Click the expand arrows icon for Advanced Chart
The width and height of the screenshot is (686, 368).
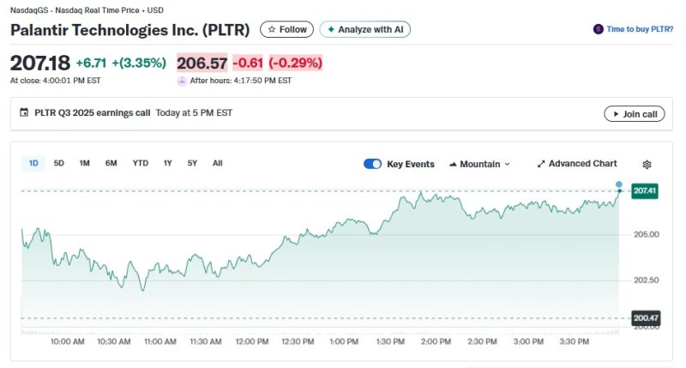541,164
